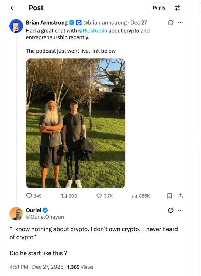Click the Reply button at top
The image size is (201, 276).
coord(159,8)
